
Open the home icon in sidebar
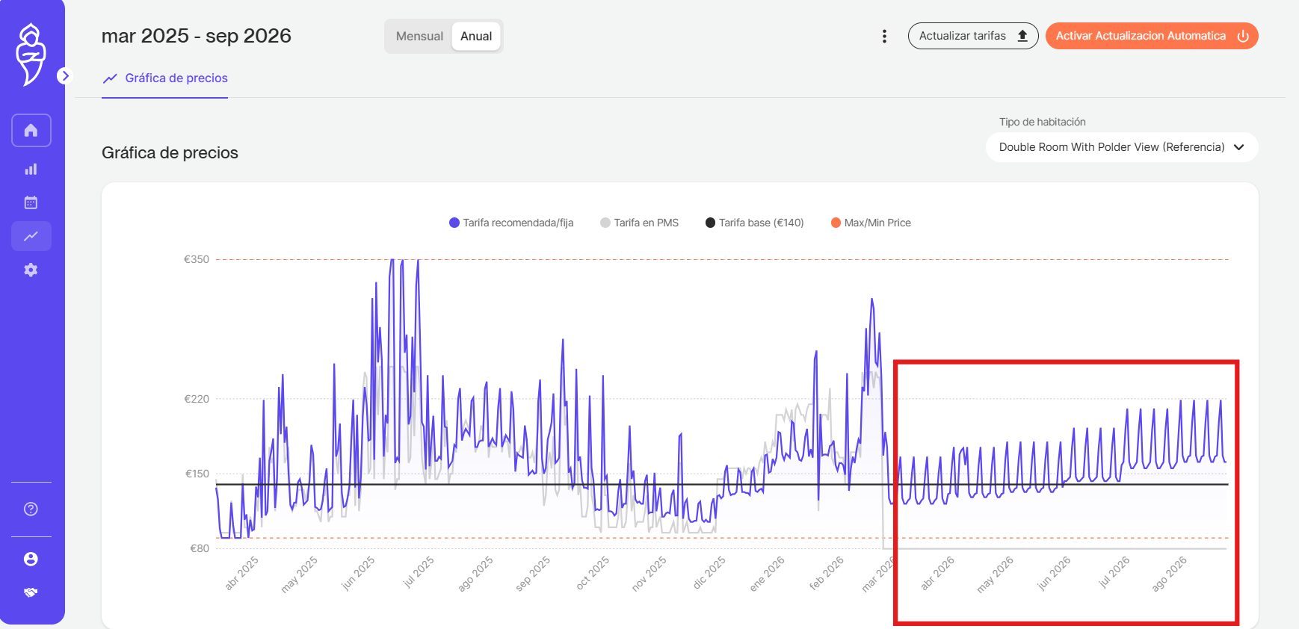tap(31, 131)
